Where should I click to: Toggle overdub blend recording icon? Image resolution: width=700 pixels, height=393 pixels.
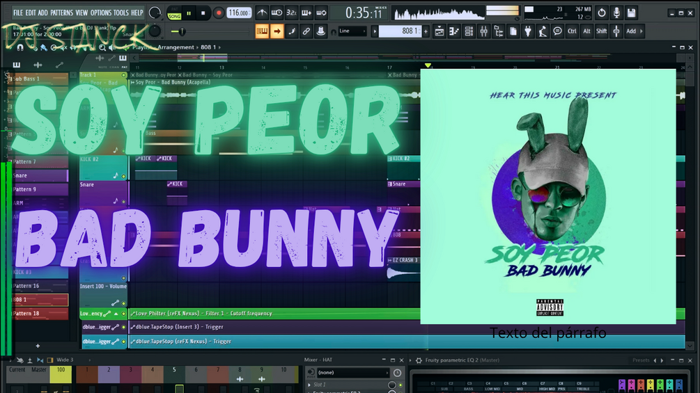coord(306,13)
